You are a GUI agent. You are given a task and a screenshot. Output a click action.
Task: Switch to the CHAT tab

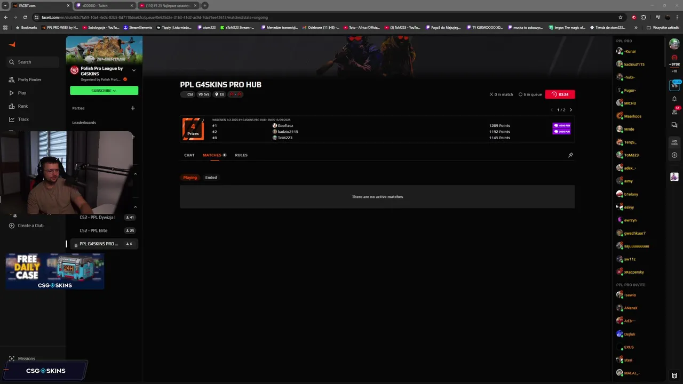click(x=189, y=155)
